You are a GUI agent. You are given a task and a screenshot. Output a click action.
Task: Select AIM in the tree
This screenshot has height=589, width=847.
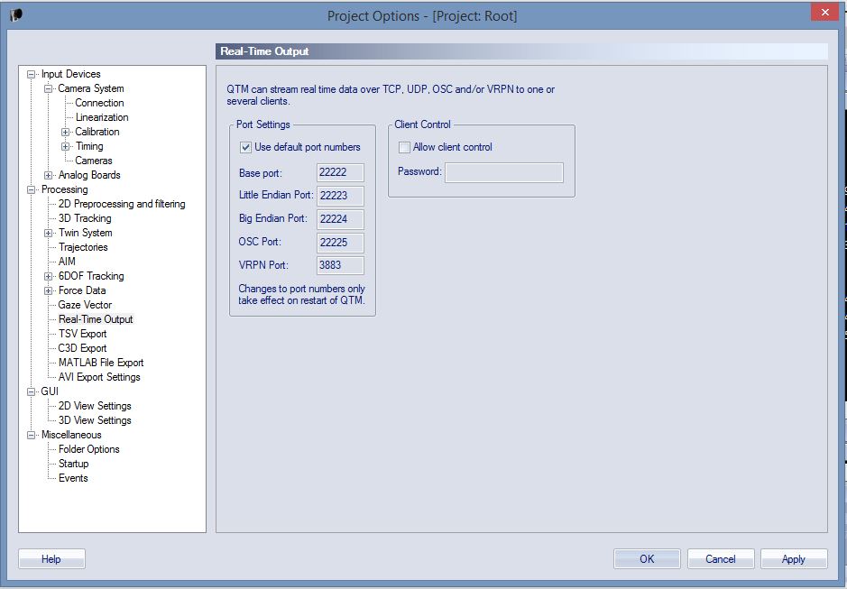pos(67,262)
